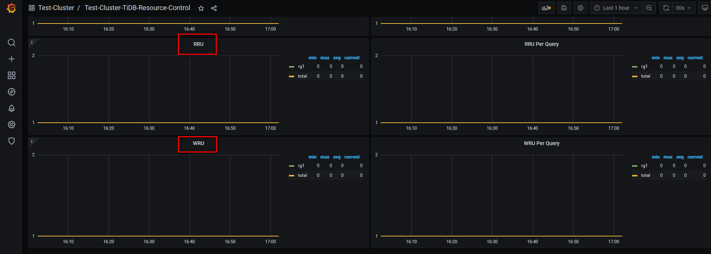
Task: Open the dashboard search icon in sidebar
Action: [12, 43]
